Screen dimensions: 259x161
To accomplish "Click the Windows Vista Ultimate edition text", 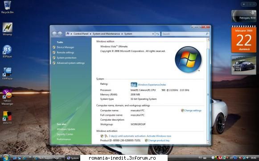I will point(114,47).
